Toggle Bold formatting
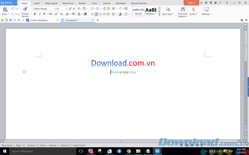249x155 pixels. 35,14
